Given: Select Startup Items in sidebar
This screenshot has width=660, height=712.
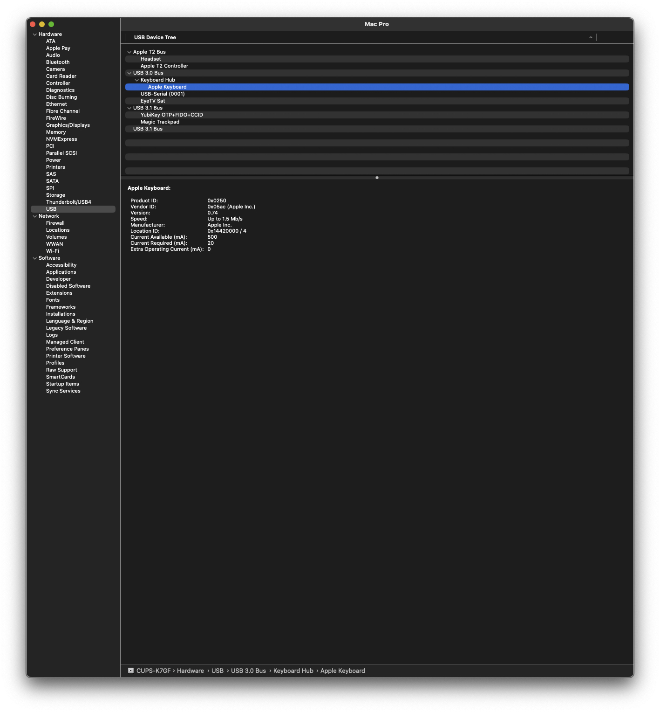Looking at the screenshot, I should (x=62, y=384).
